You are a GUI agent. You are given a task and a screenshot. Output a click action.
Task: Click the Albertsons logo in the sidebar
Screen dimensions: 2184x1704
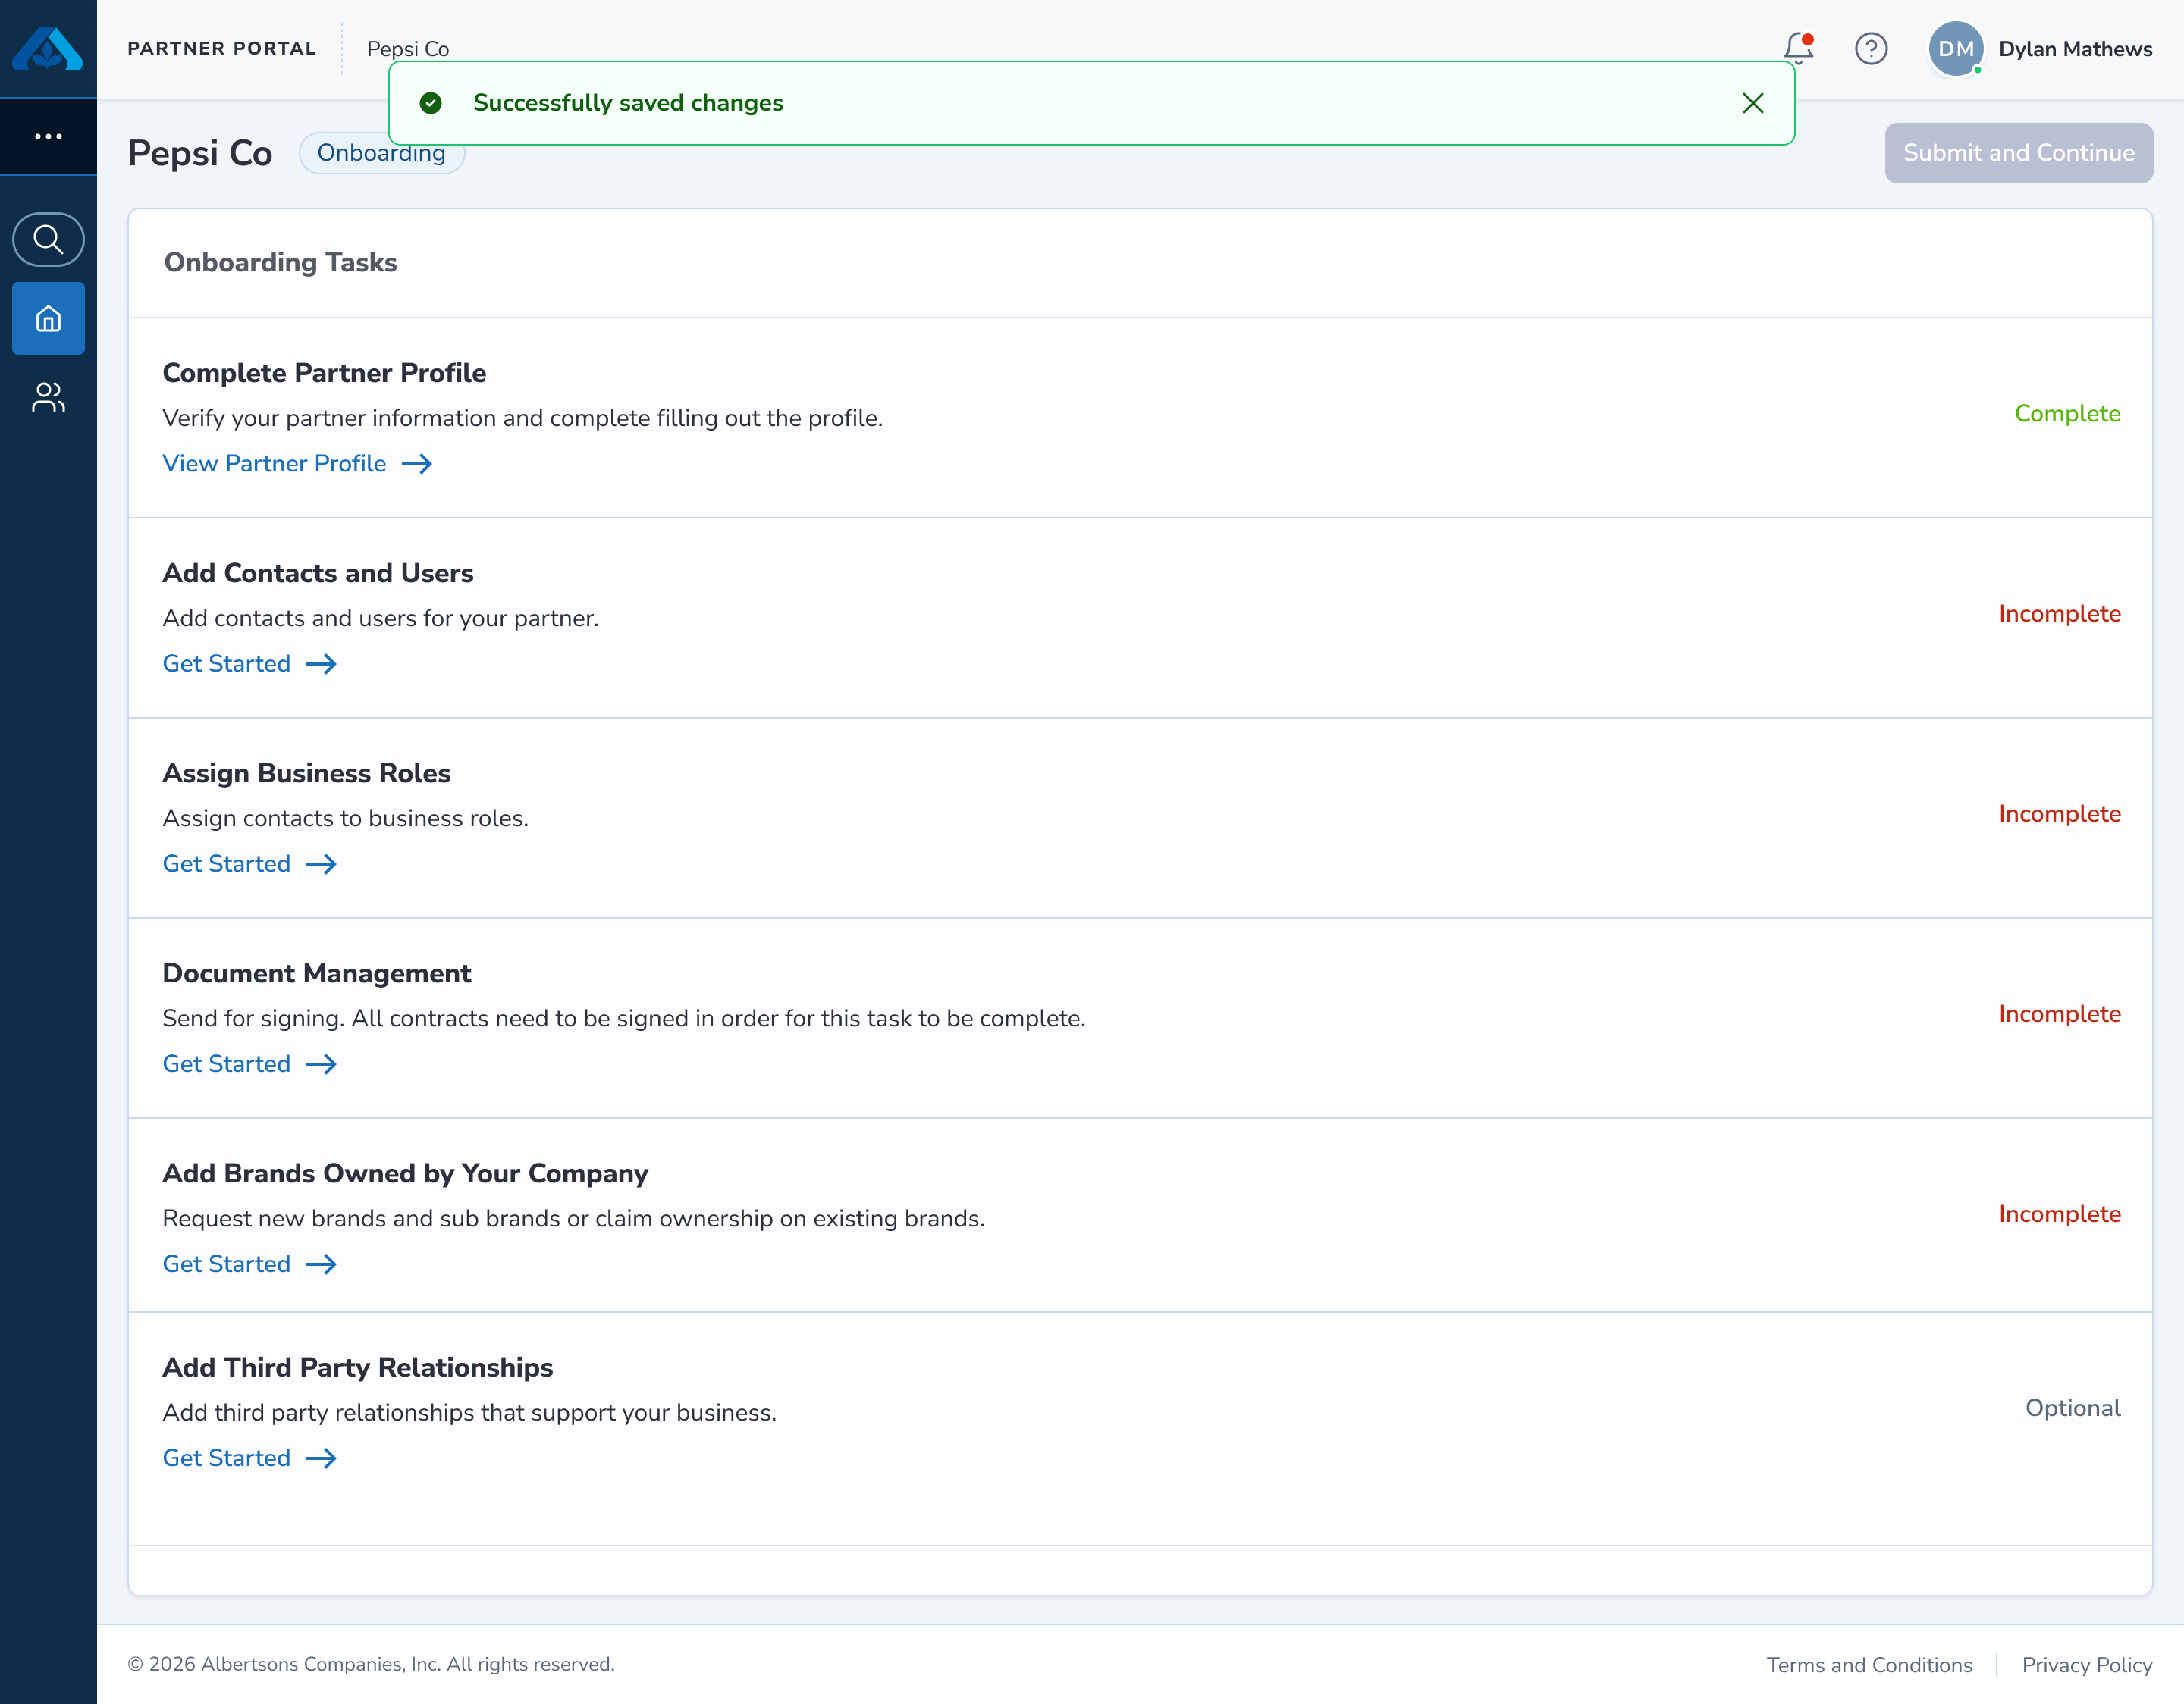(x=48, y=48)
